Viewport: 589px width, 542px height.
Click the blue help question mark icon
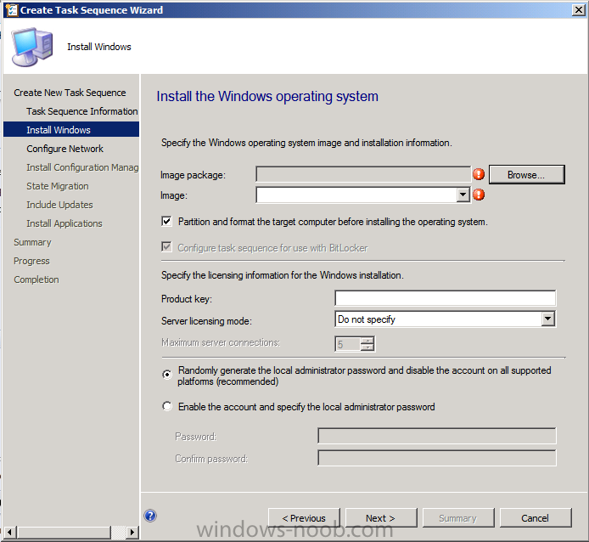click(x=150, y=516)
